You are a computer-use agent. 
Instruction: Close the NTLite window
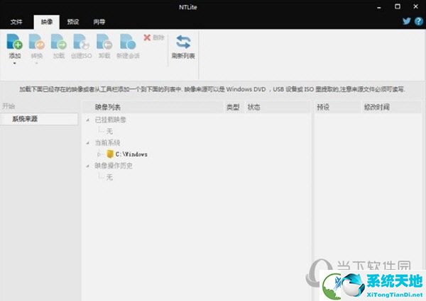pos(415,6)
